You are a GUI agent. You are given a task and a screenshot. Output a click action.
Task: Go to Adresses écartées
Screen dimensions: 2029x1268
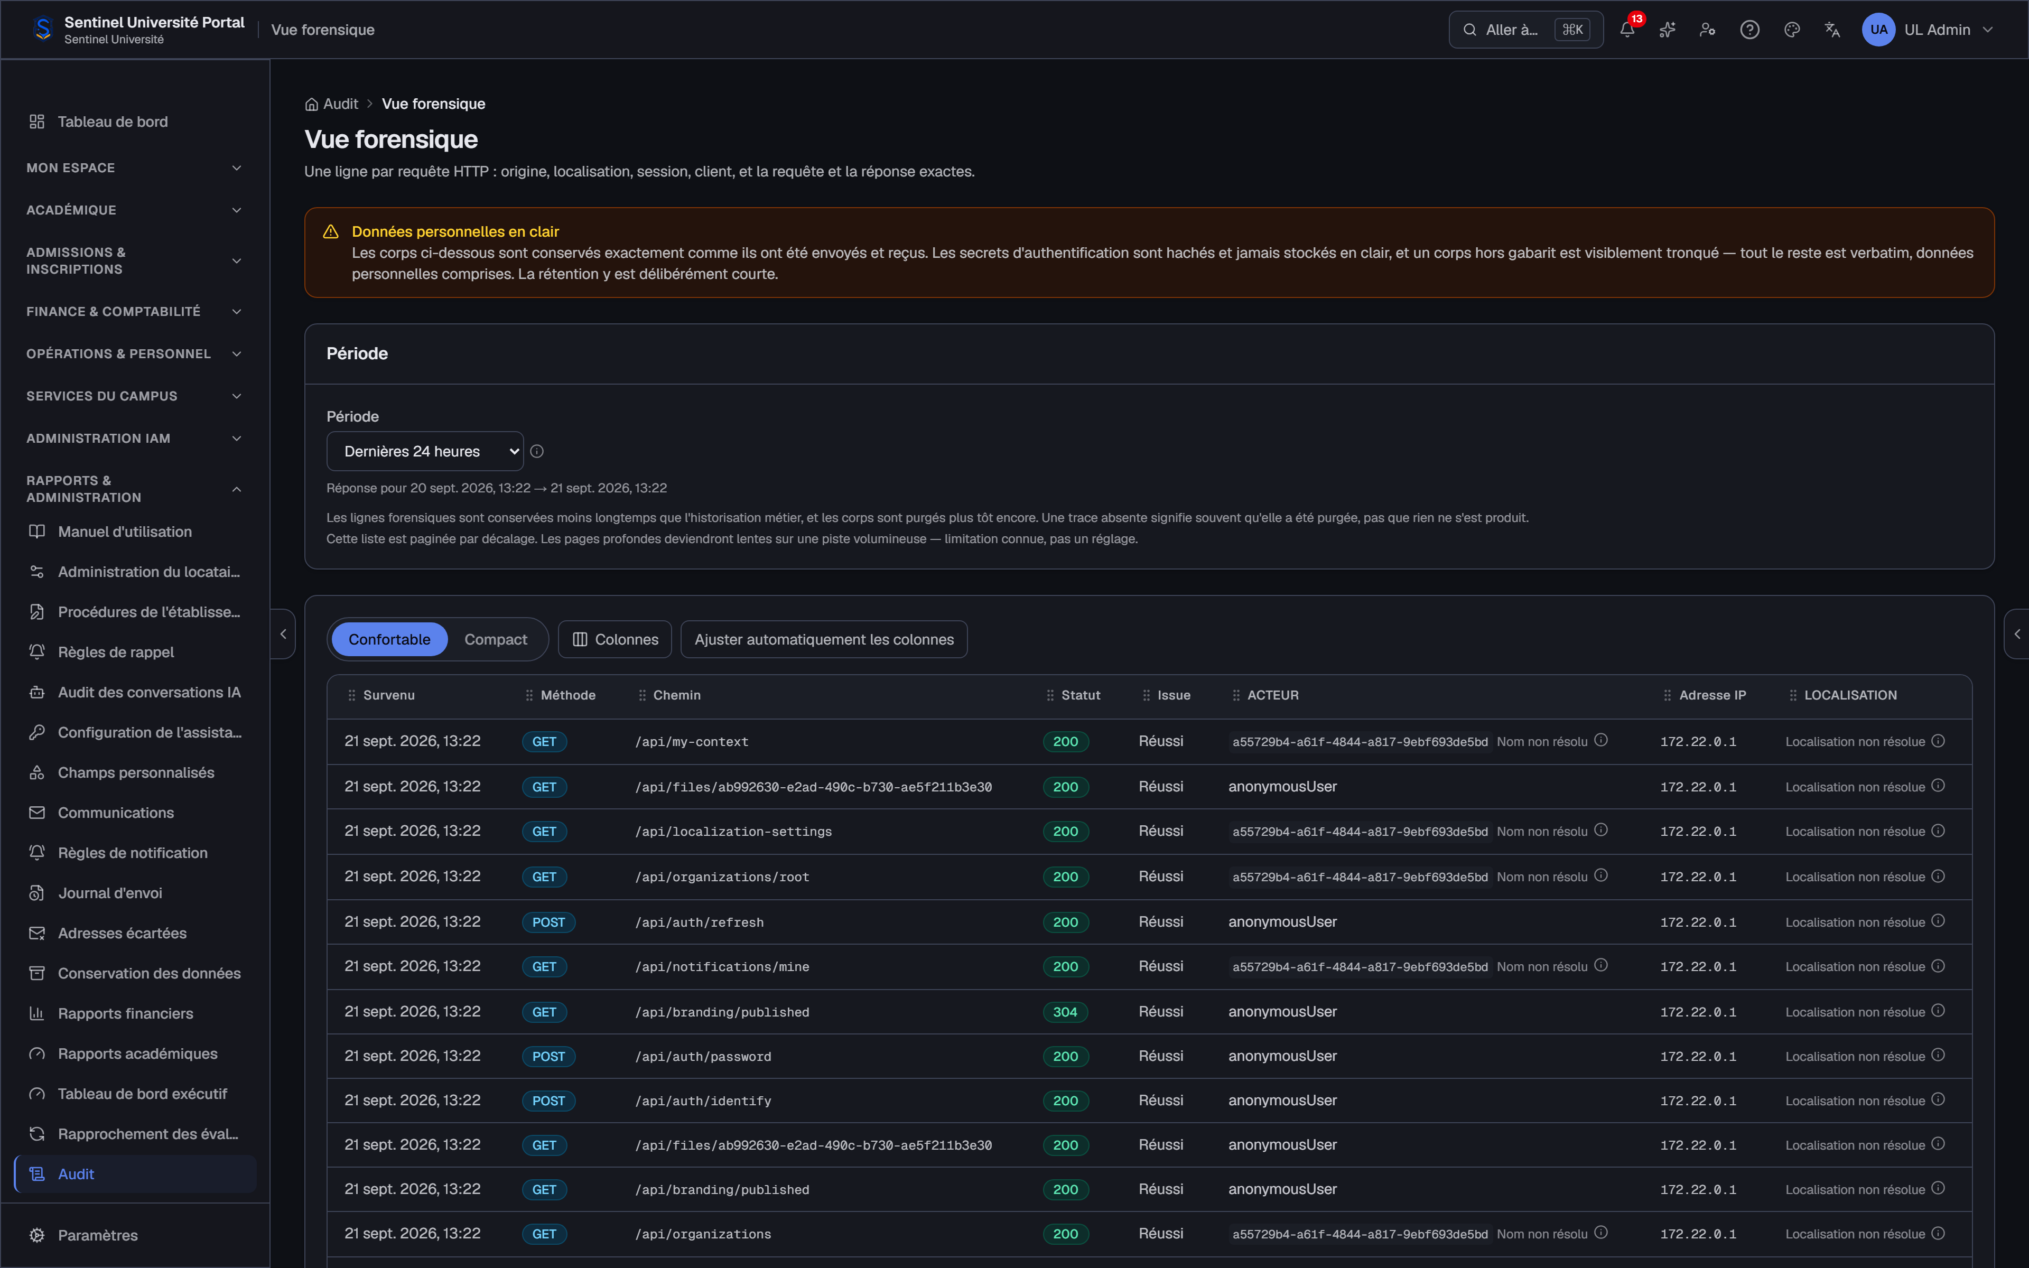[x=136, y=934]
